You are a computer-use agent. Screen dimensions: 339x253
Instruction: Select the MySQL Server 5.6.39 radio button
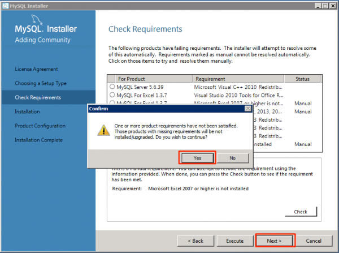[112, 87]
